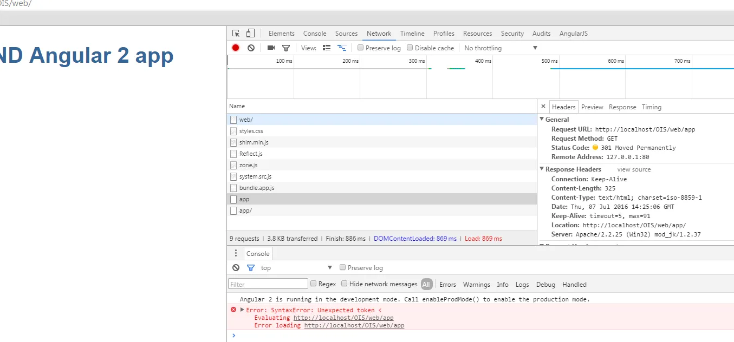Image resolution: width=734 pixels, height=342 pixels.
Task: Collapse the General headers section
Action: [x=542, y=119]
